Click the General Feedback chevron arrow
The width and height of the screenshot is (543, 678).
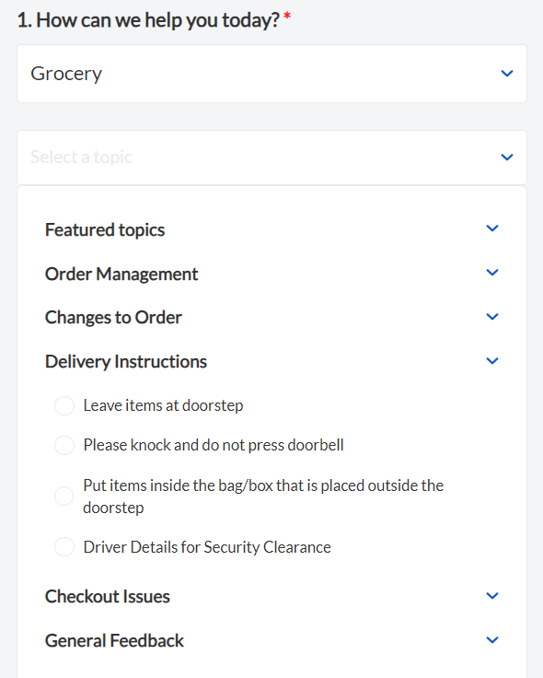click(x=492, y=639)
